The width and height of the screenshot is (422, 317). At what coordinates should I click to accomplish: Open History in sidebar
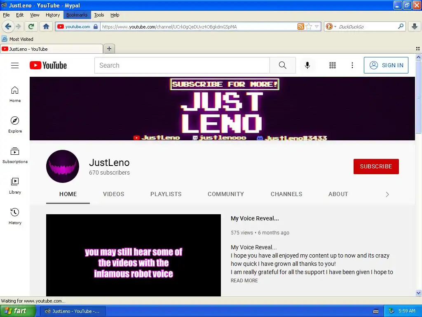15,216
